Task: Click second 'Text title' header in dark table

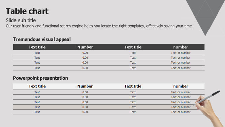Action: pyautogui.click(x=133, y=47)
